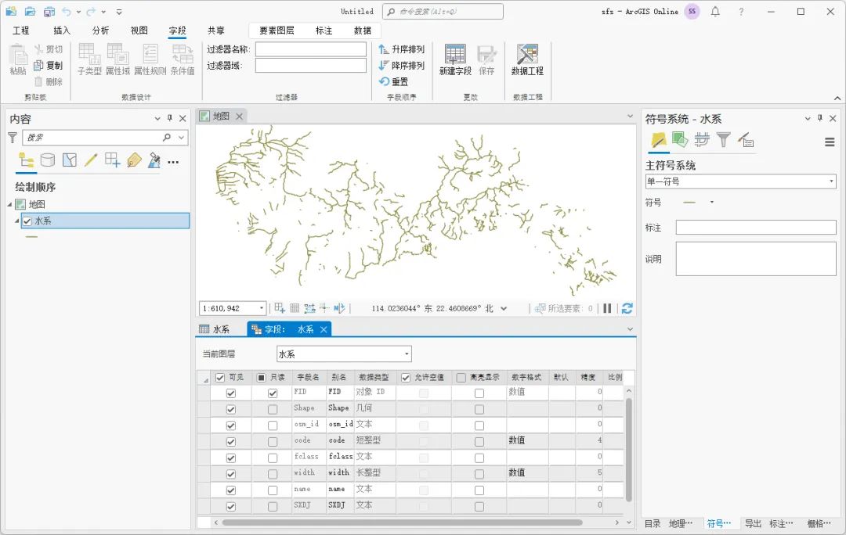This screenshot has width=846, height=535.
Task: Select the symbol layer drawing icon
Action: pos(701,140)
